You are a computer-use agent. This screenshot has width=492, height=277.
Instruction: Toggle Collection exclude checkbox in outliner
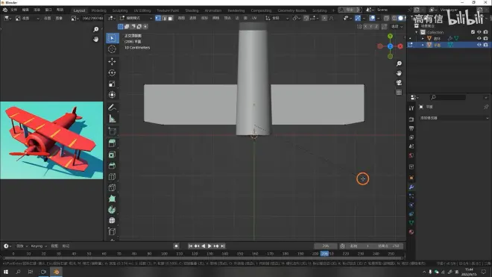click(473, 32)
